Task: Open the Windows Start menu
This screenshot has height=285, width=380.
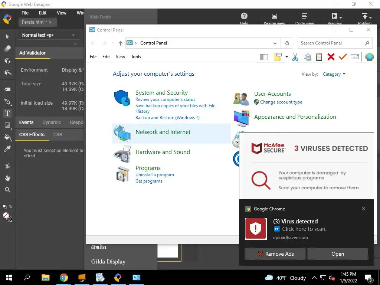Action: coord(9,278)
